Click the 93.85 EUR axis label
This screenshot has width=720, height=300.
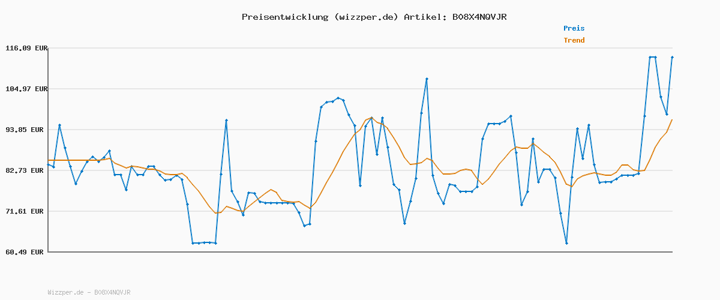coord(28,130)
